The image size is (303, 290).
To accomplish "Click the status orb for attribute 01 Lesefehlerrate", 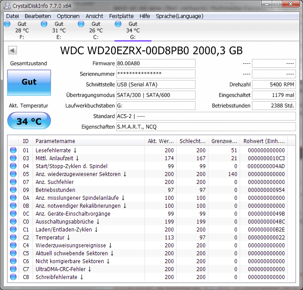I will [x=13, y=150].
